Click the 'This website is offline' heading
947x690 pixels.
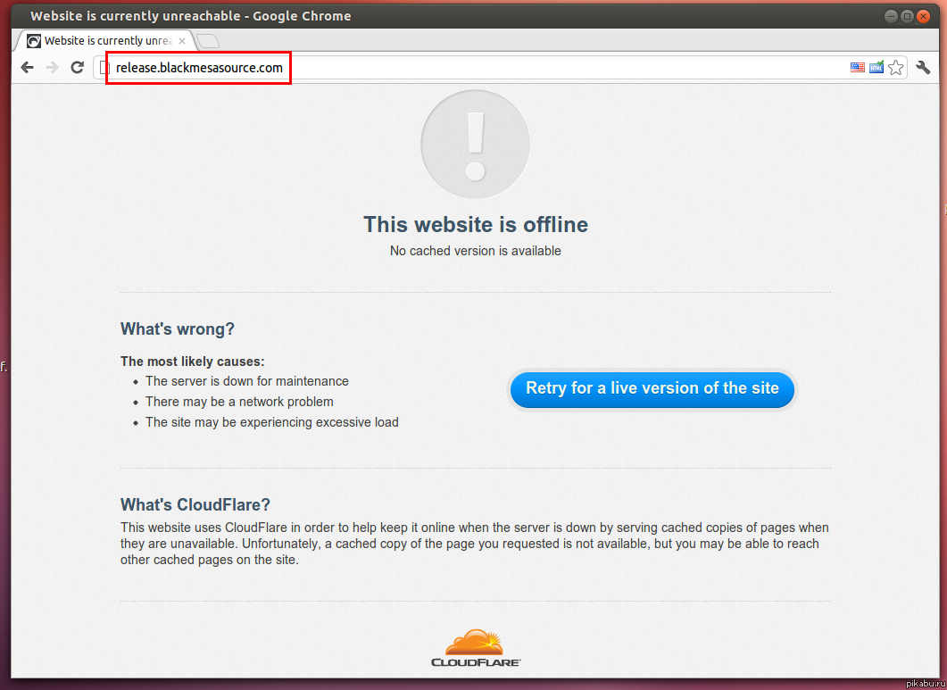[x=476, y=224]
